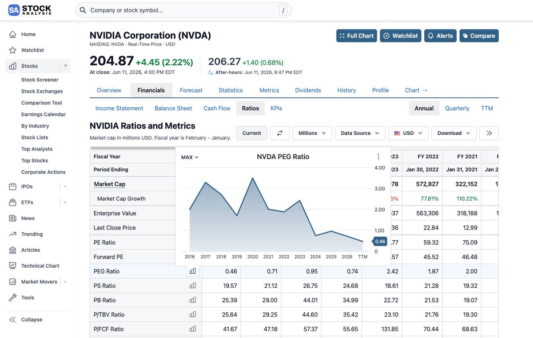
Task: Switch to the Forecast tab
Action: pyautogui.click(x=191, y=90)
